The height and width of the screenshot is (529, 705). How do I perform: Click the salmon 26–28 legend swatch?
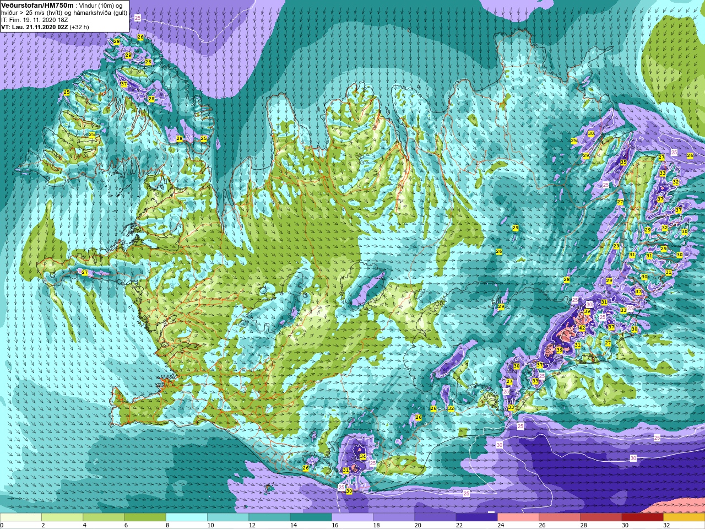pos(560,517)
